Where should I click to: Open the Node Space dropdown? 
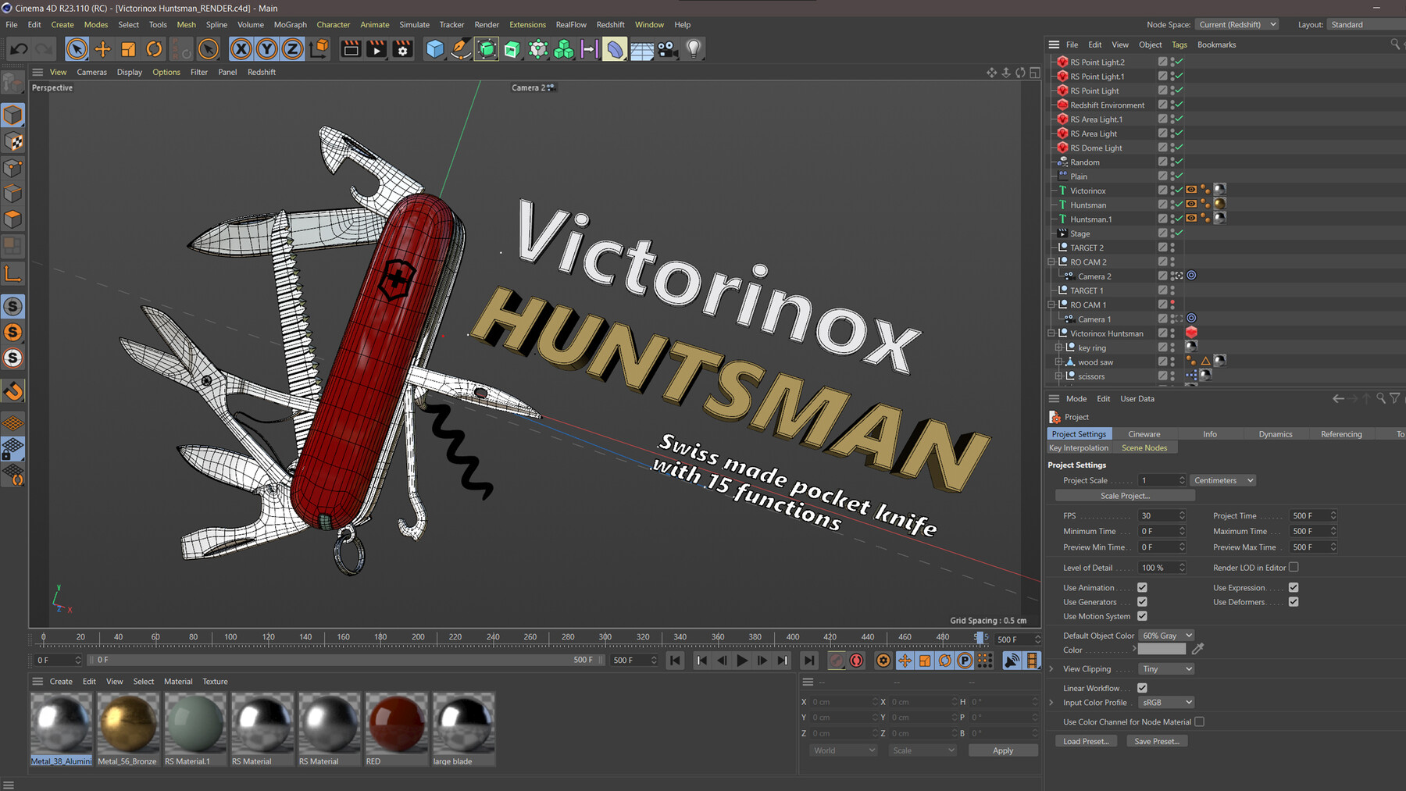pyautogui.click(x=1236, y=24)
